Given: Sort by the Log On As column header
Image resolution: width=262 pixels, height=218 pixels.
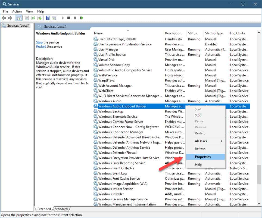Looking at the screenshot, I should click(x=239, y=33).
